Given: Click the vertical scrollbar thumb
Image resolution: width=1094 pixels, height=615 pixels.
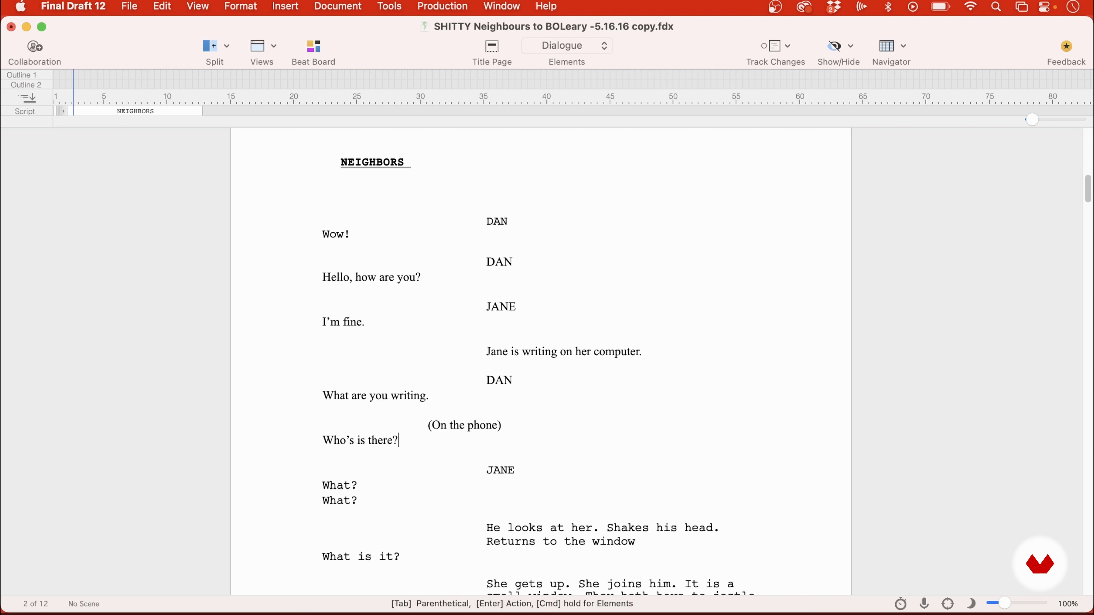Looking at the screenshot, I should tap(1088, 188).
